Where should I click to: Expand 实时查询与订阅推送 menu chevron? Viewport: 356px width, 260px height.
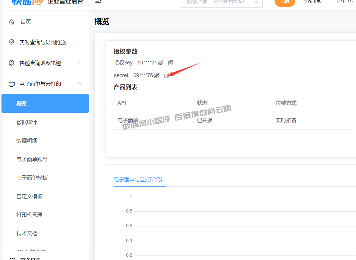tap(79, 42)
